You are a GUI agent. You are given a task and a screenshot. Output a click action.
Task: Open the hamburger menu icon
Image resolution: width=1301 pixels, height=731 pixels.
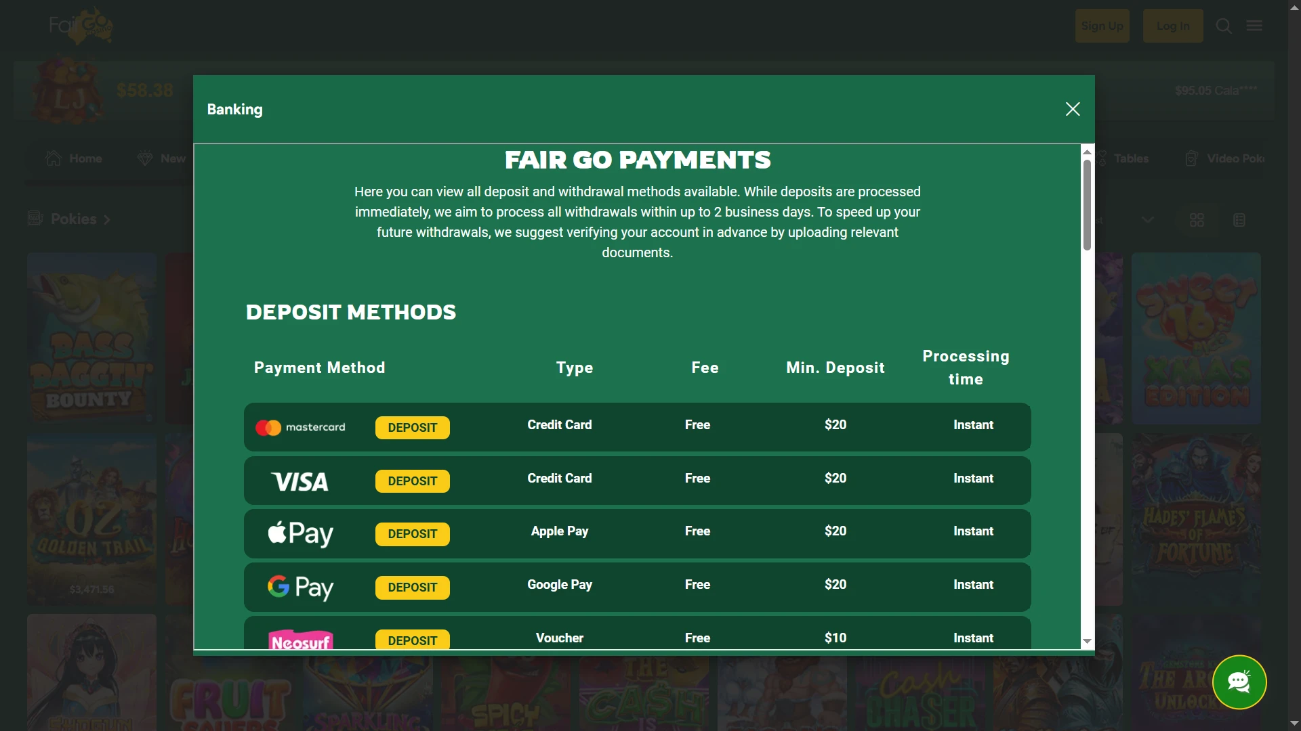(1254, 25)
